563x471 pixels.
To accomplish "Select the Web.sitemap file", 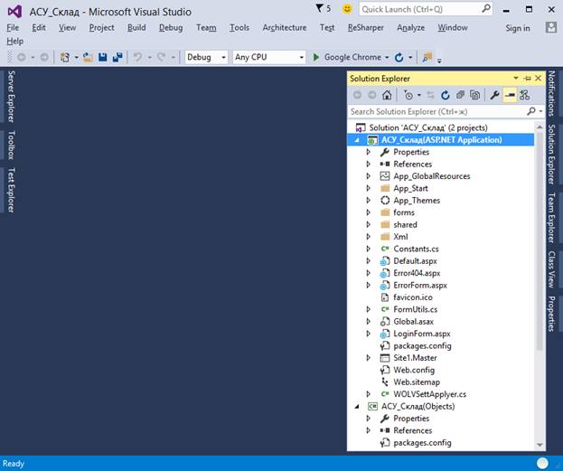I will click(x=417, y=382).
